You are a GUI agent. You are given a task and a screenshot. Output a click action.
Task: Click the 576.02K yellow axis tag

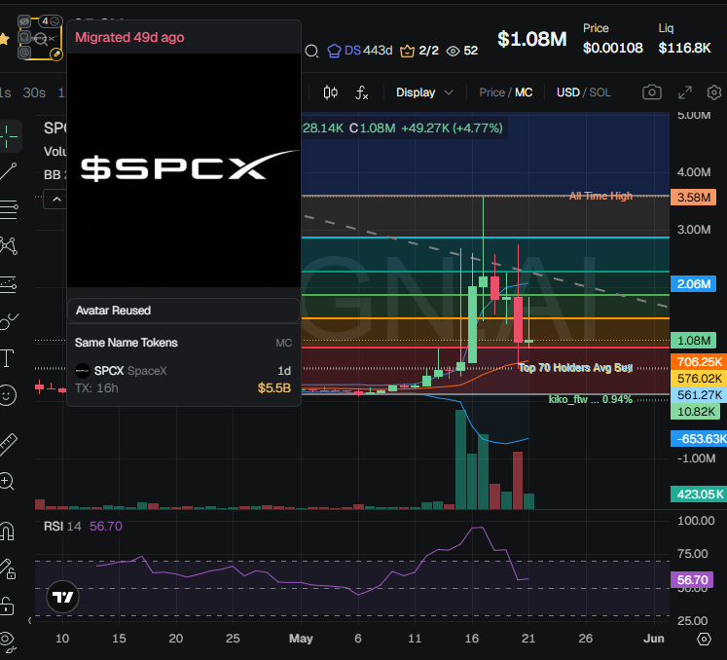699,379
